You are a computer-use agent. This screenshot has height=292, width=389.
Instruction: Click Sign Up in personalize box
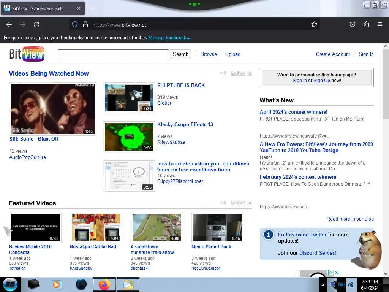click(321, 81)
